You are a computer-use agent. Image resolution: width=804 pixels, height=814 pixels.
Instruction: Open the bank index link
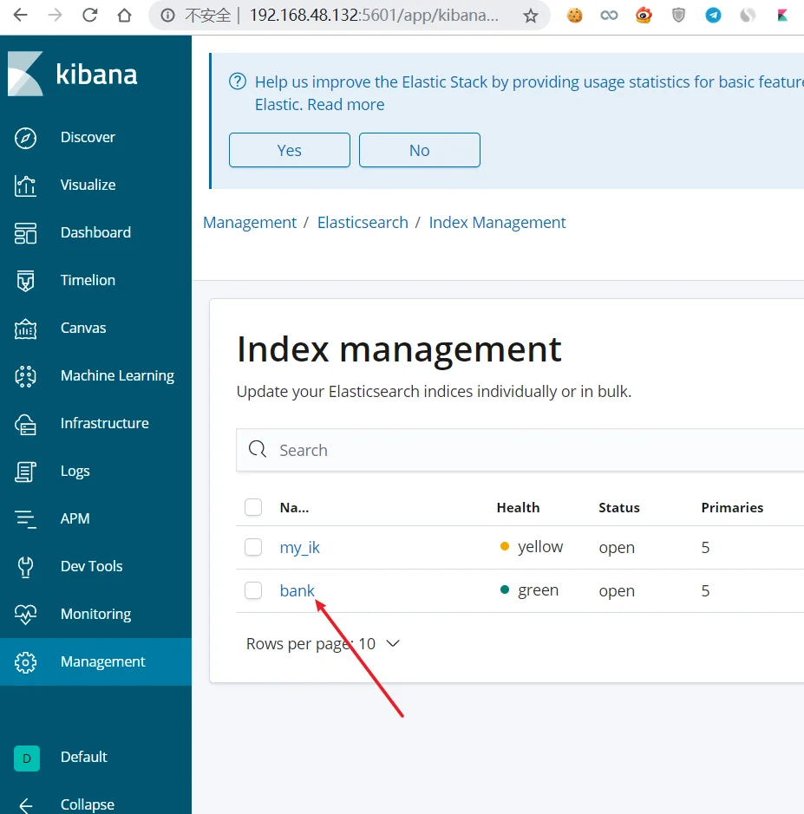pyautogui.click(x=297, y=590)
